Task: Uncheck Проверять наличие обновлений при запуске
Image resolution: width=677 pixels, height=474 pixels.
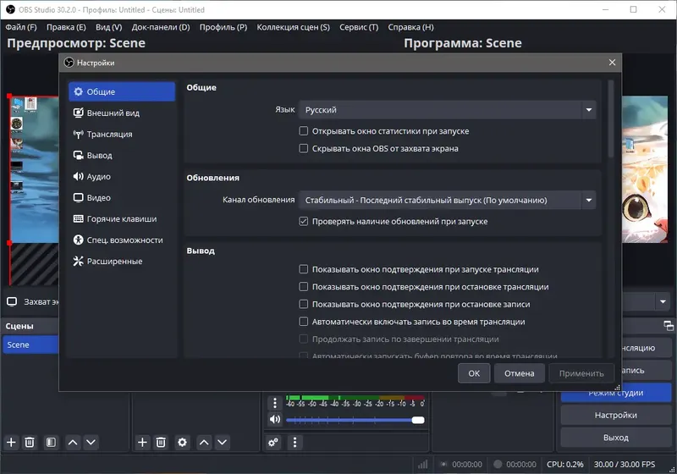Action: pyautogui.click(x=304, y=221)
